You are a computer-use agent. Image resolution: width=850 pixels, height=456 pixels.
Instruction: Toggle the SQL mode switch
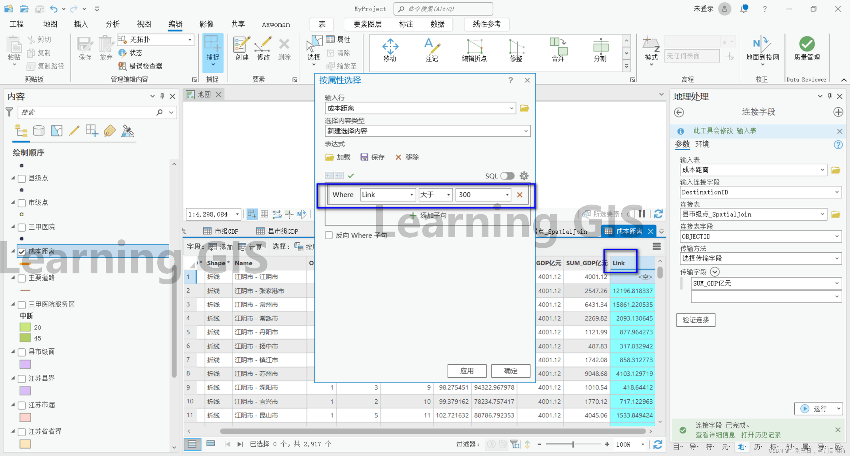(507, 176)
